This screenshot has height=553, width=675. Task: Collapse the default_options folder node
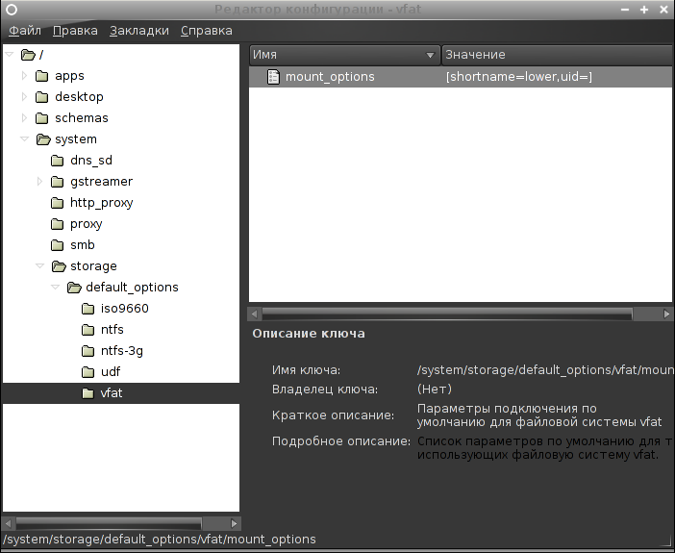(x=56, y=288)
